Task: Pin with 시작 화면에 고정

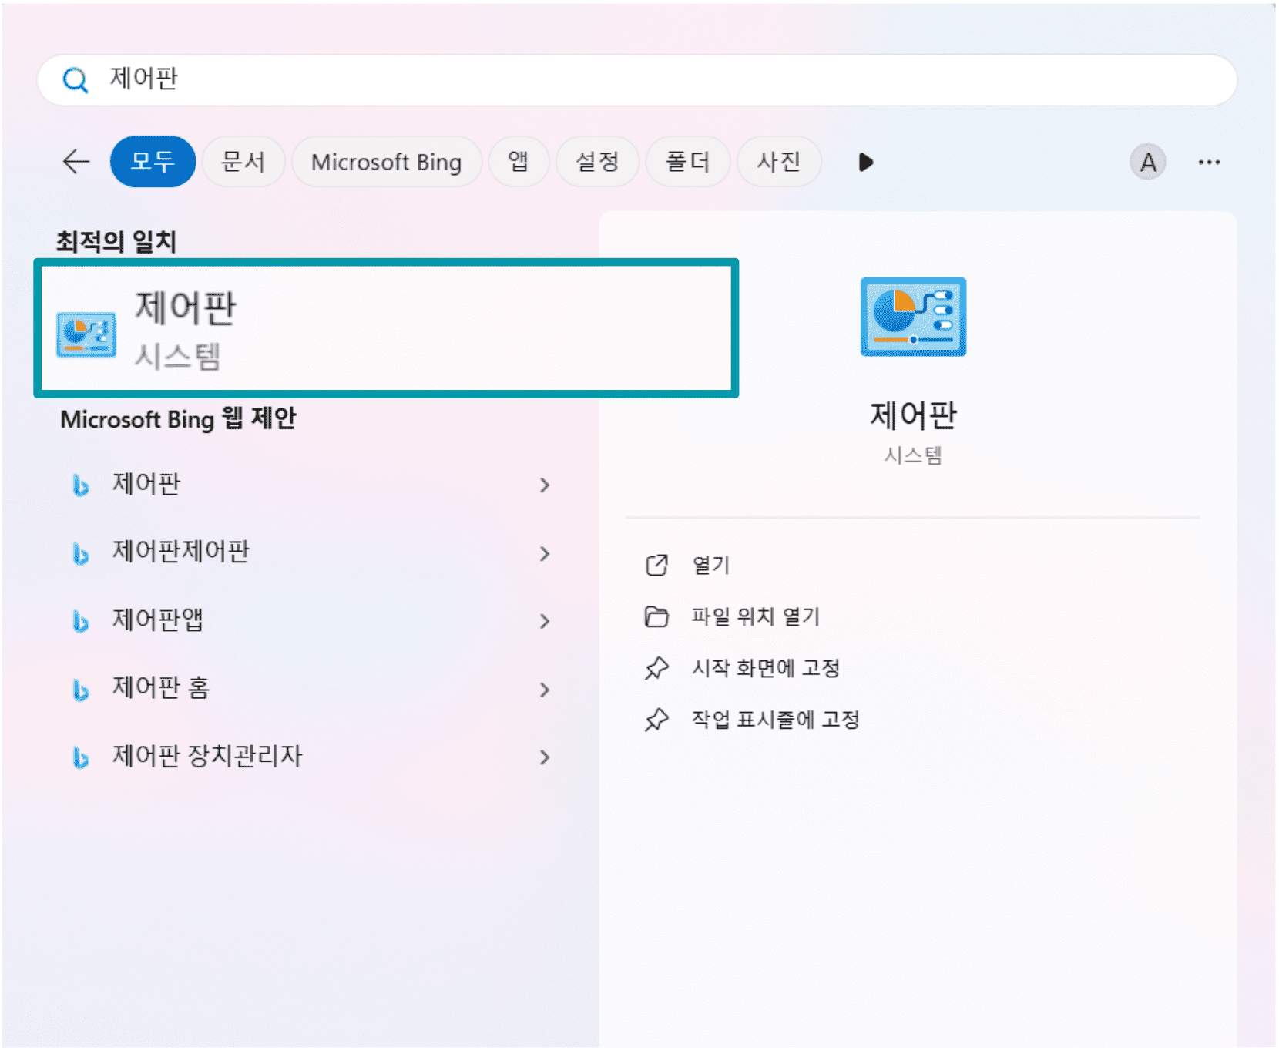Action: pyautogui.click(x=765, y=668)
